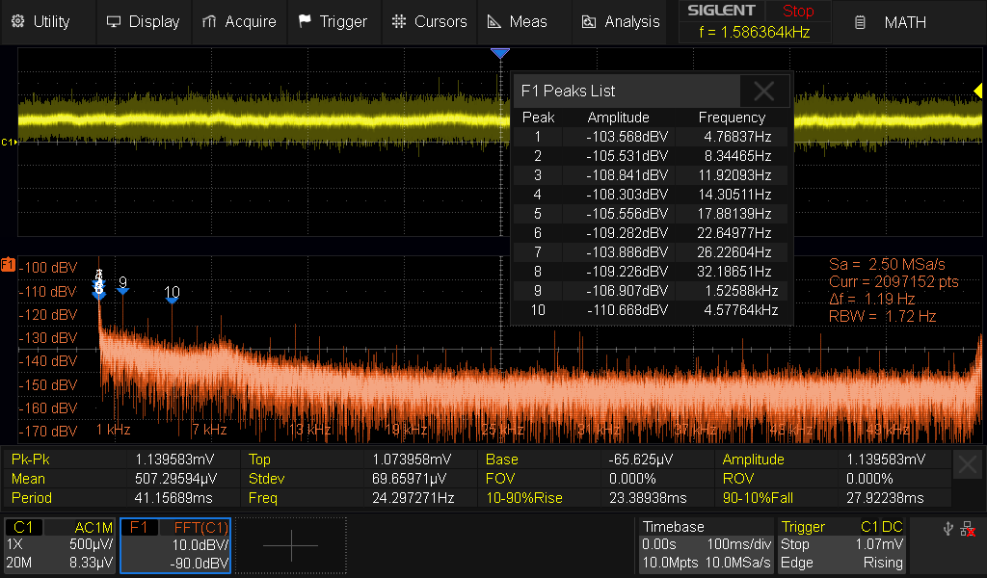Open the Timebase settings box
Screen dimensions: 987x578
click(705, 545)
